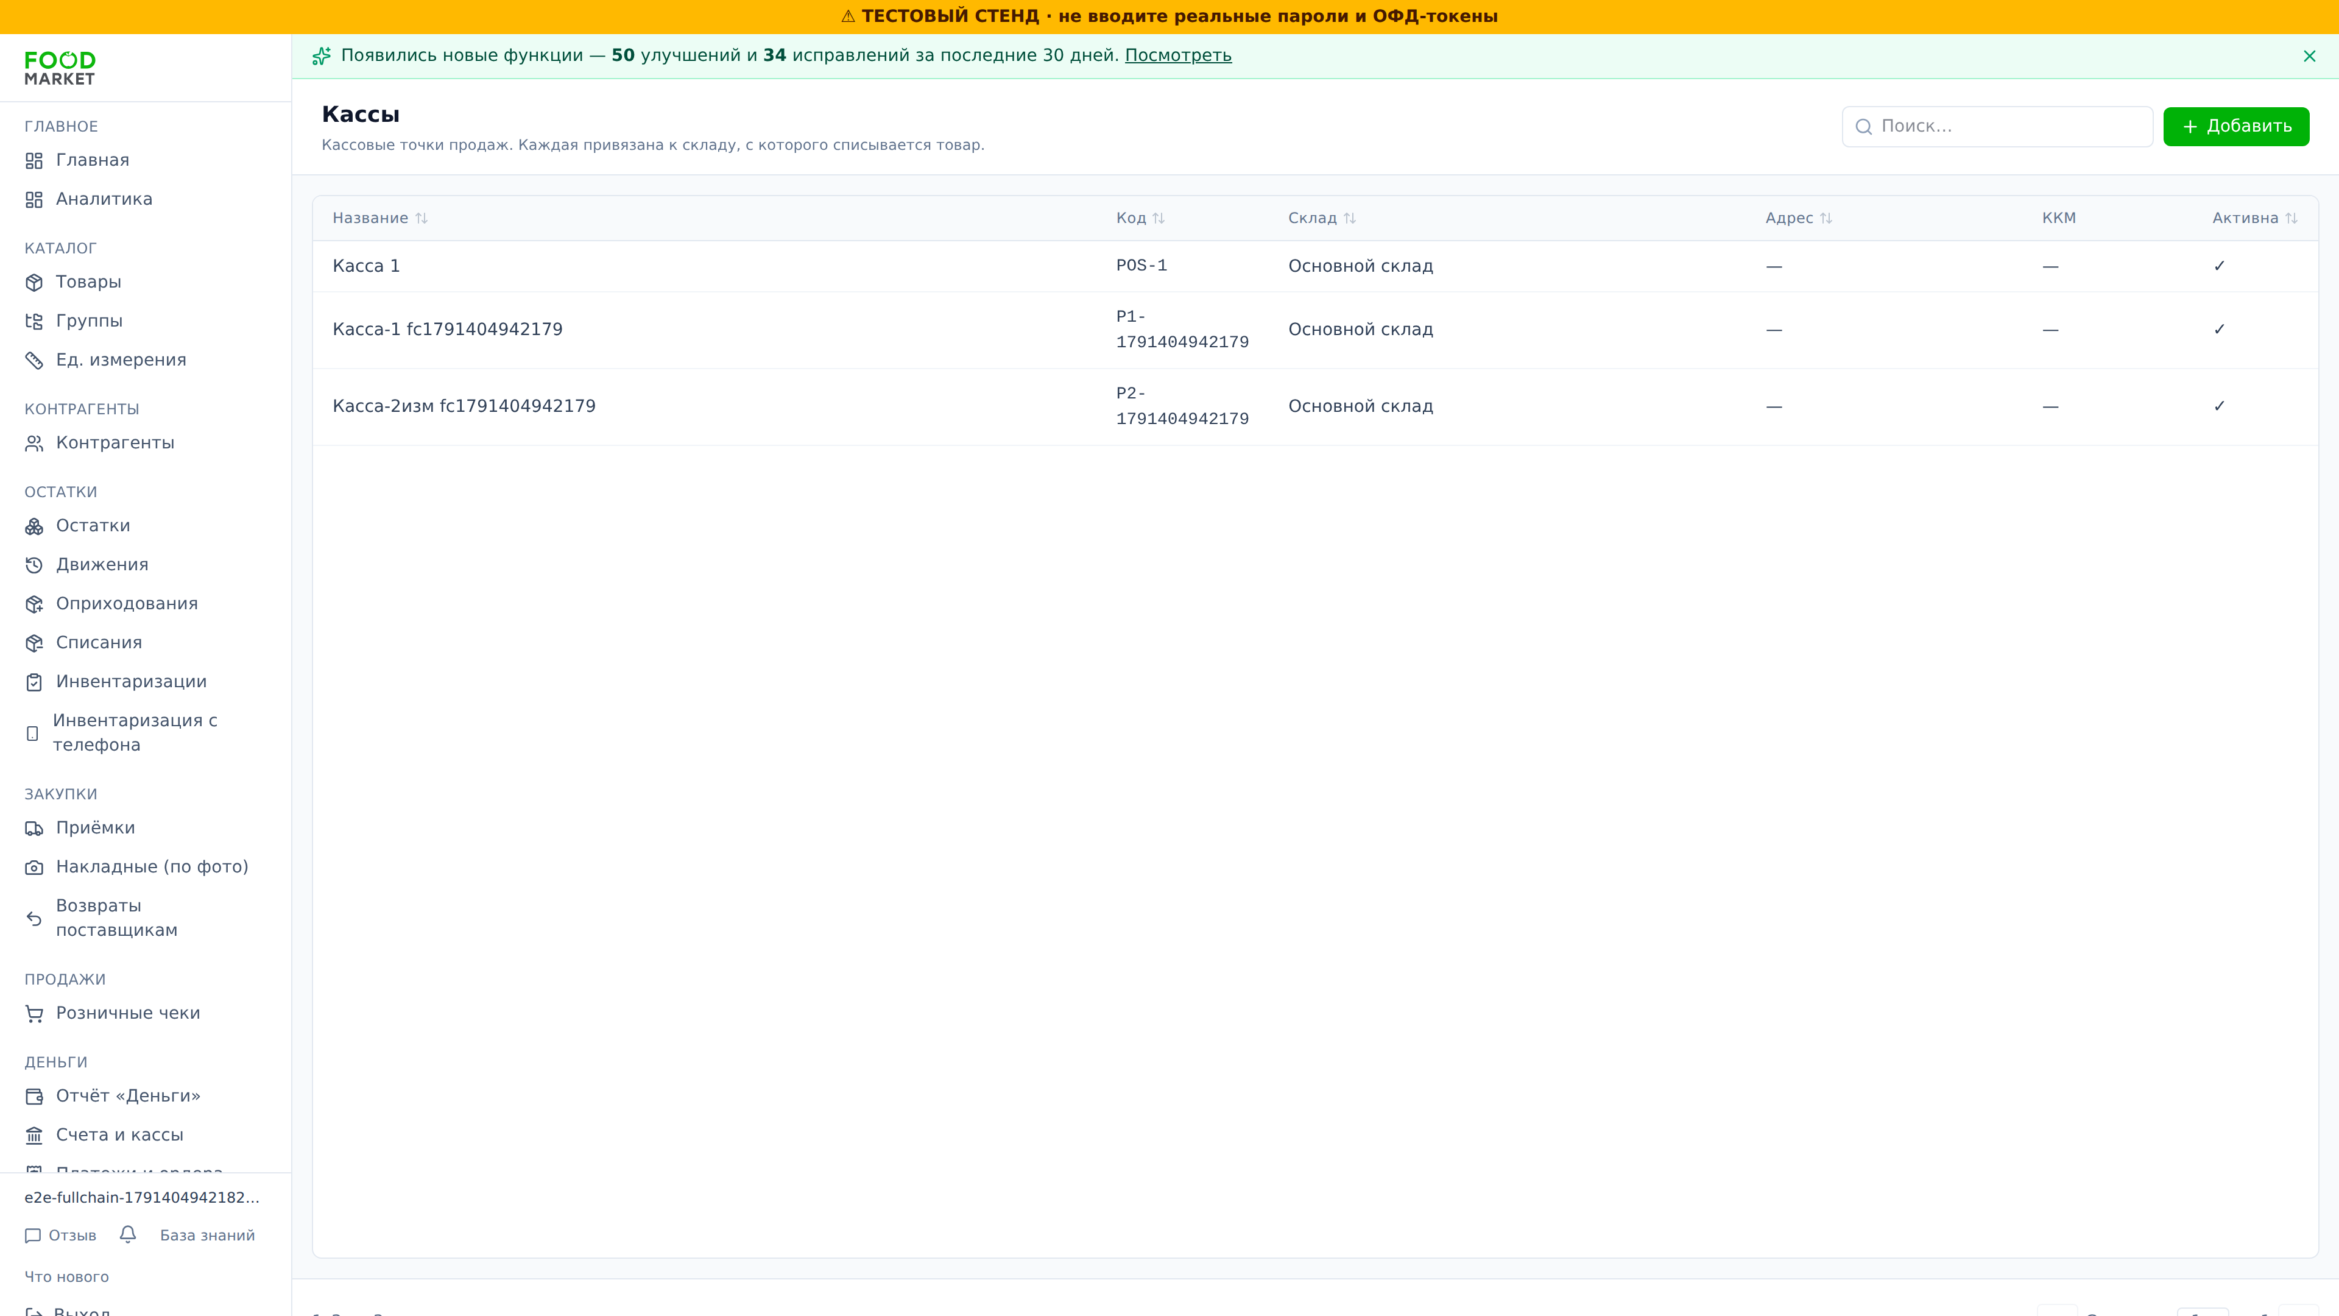Sort table by Код column
The width and height of the screenshot is (2339, 1316).
click(x=1140, y=218)
